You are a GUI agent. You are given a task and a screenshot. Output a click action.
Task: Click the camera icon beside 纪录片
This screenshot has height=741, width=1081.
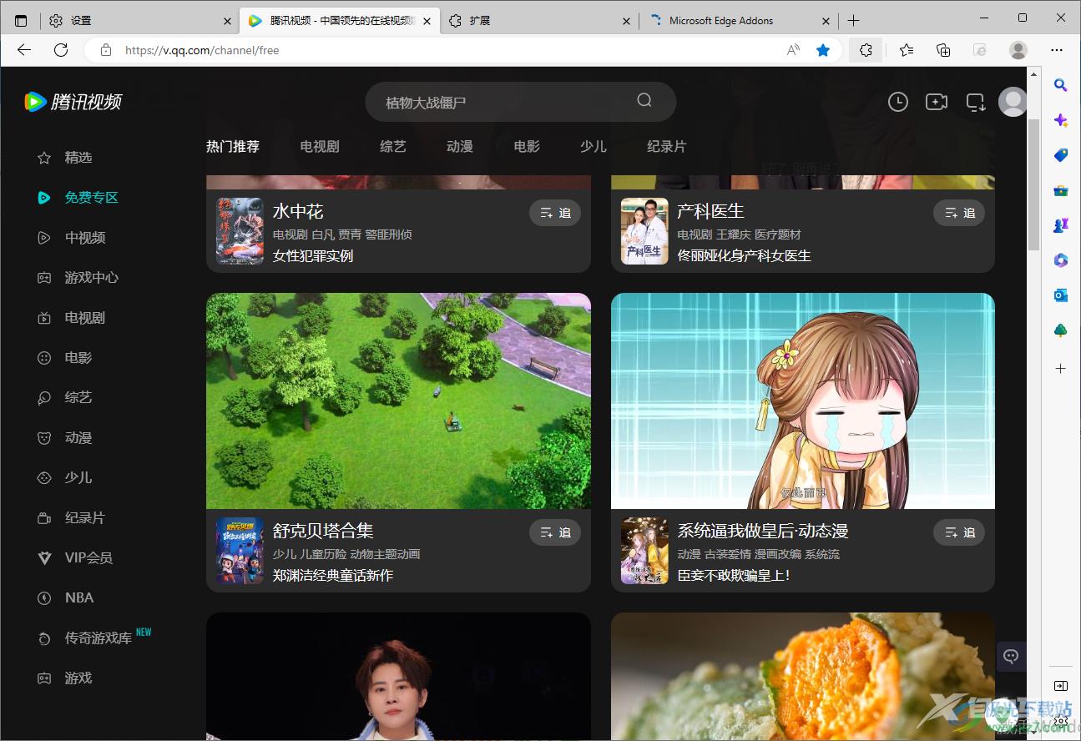tap(44, 518)
